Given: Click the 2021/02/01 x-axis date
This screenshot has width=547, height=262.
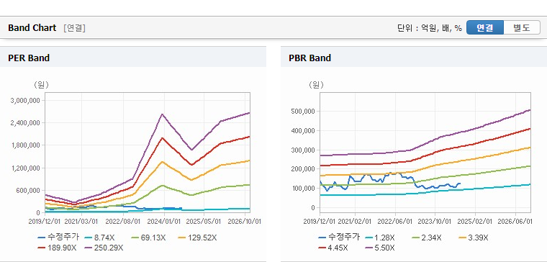Looking at the screenshot, I should pyautogui.click(x=356, y=221).
